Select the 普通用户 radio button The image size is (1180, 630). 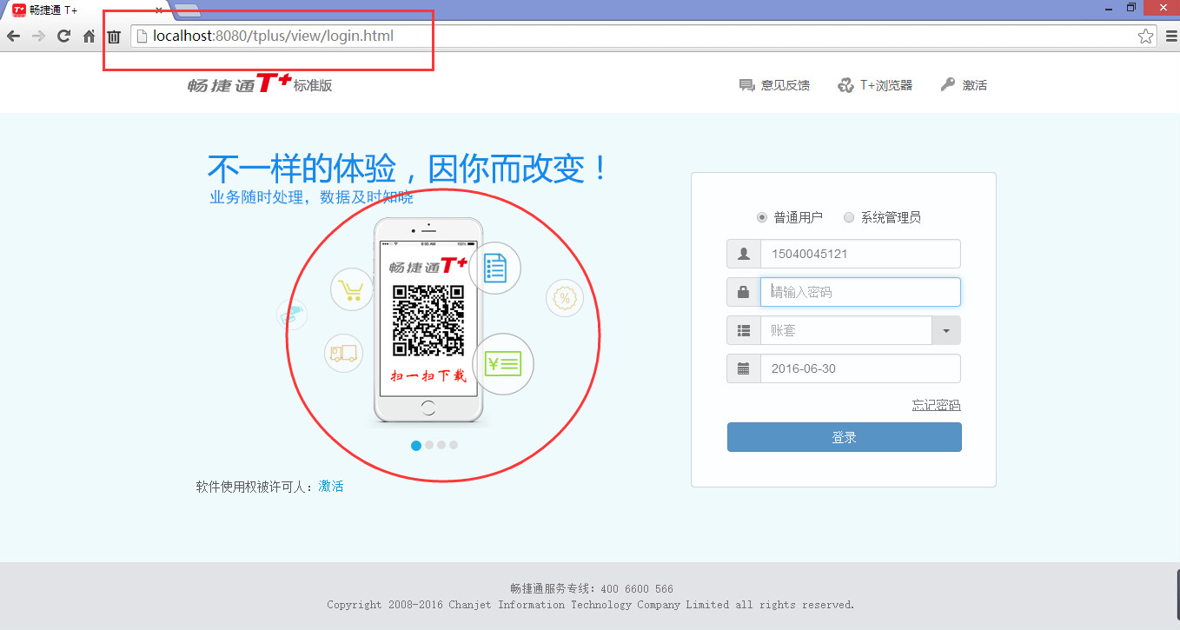click(762, 217)
